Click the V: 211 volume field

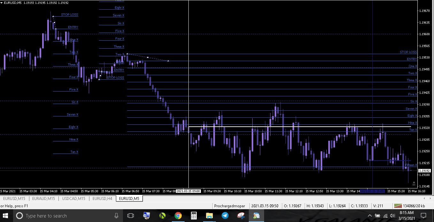click(378, 206)
